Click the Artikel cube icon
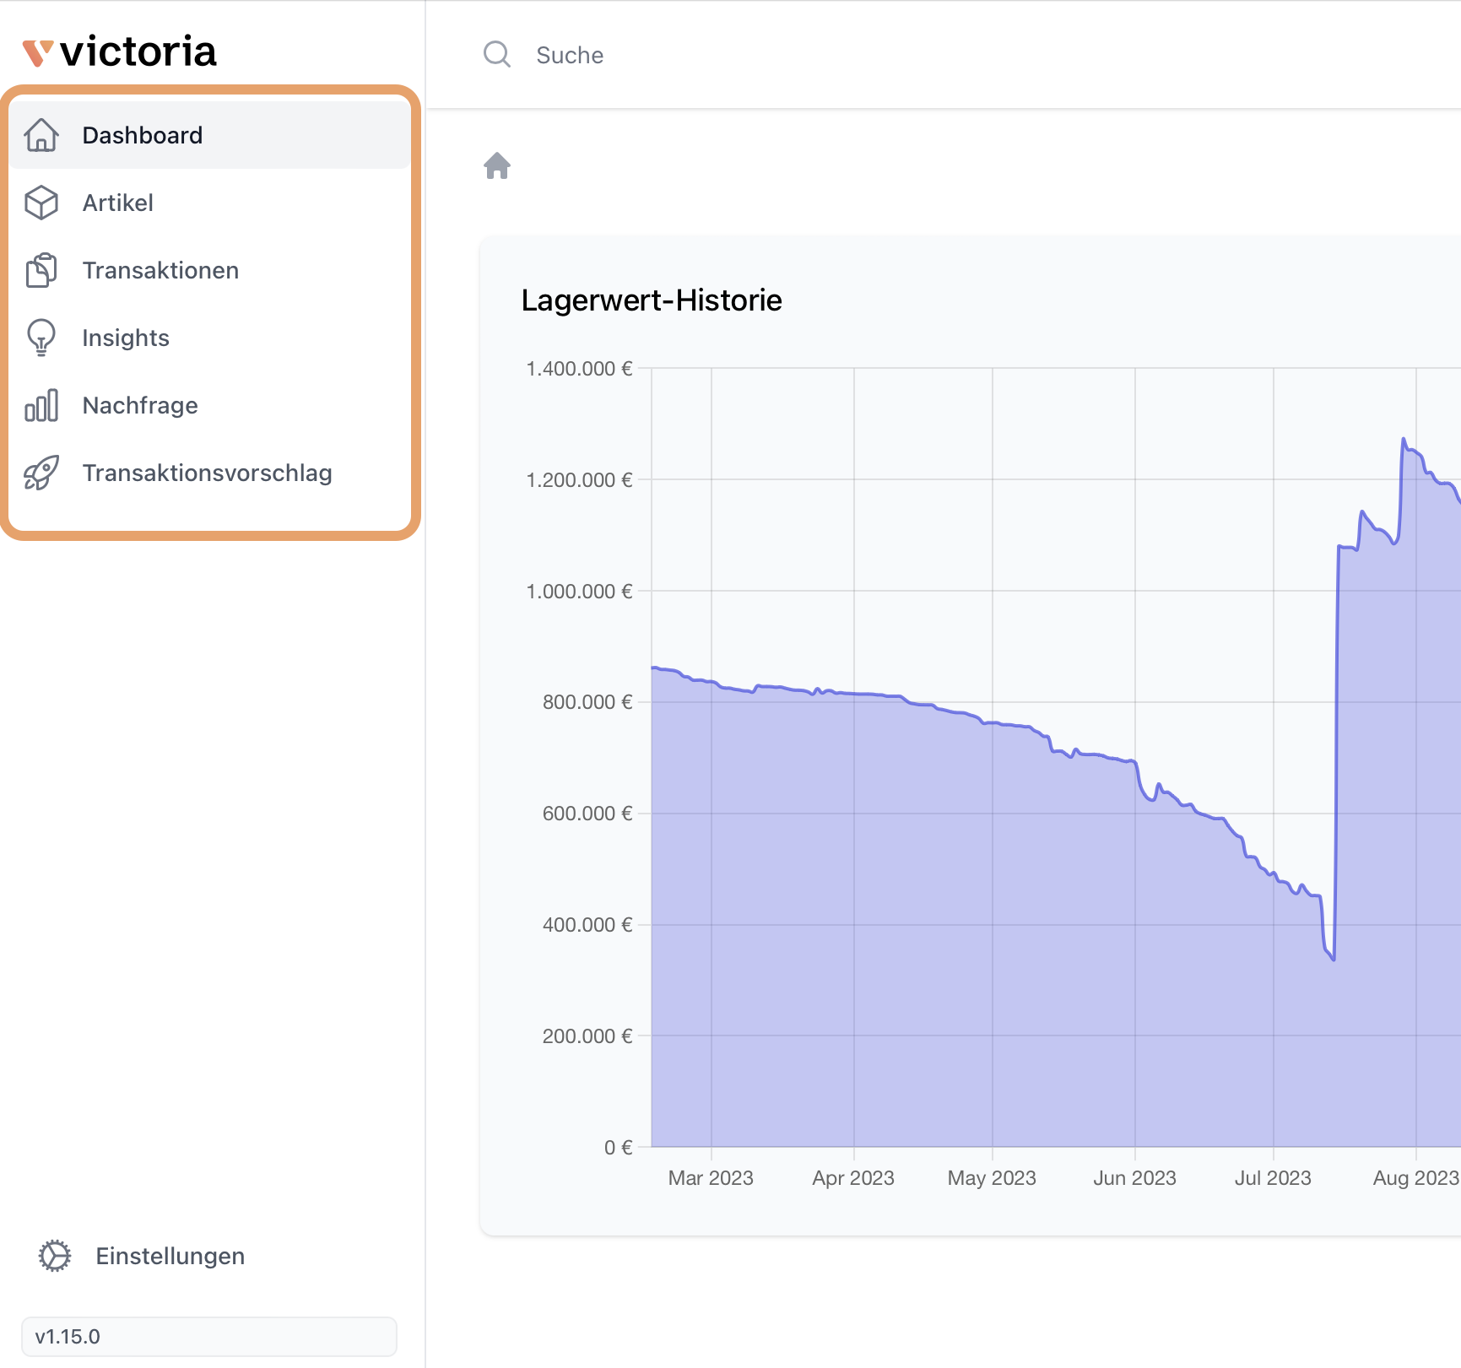1461x1368 pixels. [41, 203]
